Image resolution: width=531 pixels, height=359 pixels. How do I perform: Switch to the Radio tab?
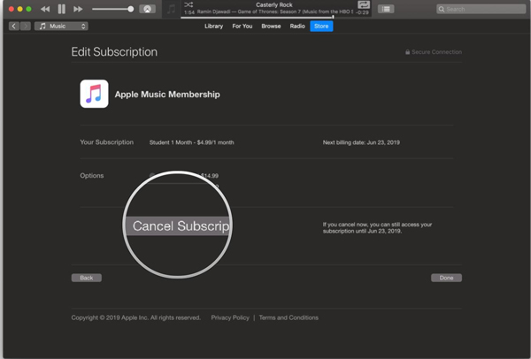[x=297, y=26]
